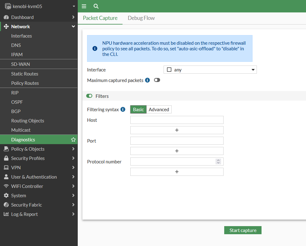Click the Diagnostics favorite star icon
The width and height of the screenshot is (306, 246).
(73, 140)
